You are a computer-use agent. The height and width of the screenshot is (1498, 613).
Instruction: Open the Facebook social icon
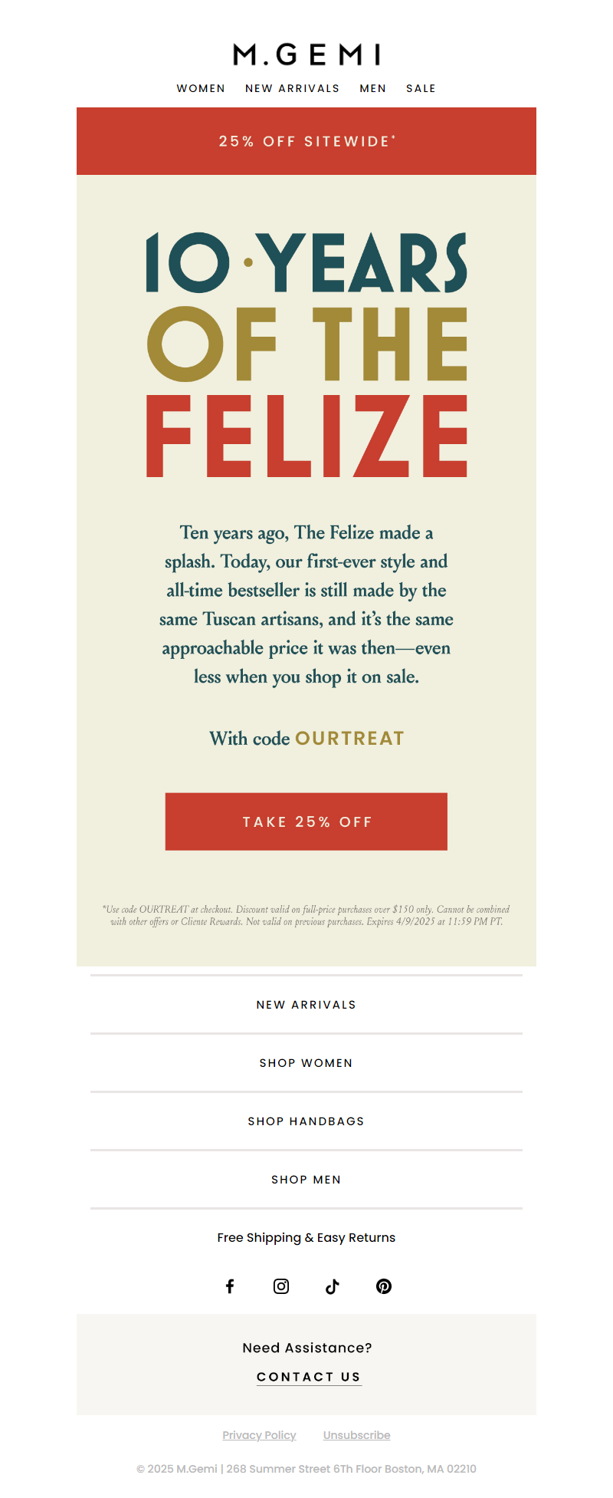[x=230, y=1286]
